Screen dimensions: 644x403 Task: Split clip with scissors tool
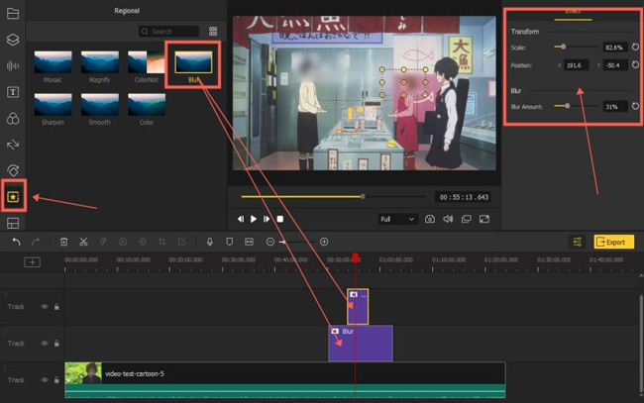(83, 242)
